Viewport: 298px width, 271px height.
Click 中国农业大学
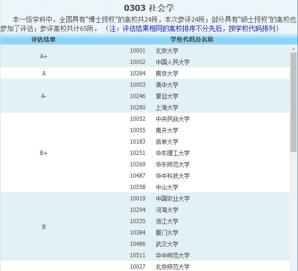click(173, 199)
